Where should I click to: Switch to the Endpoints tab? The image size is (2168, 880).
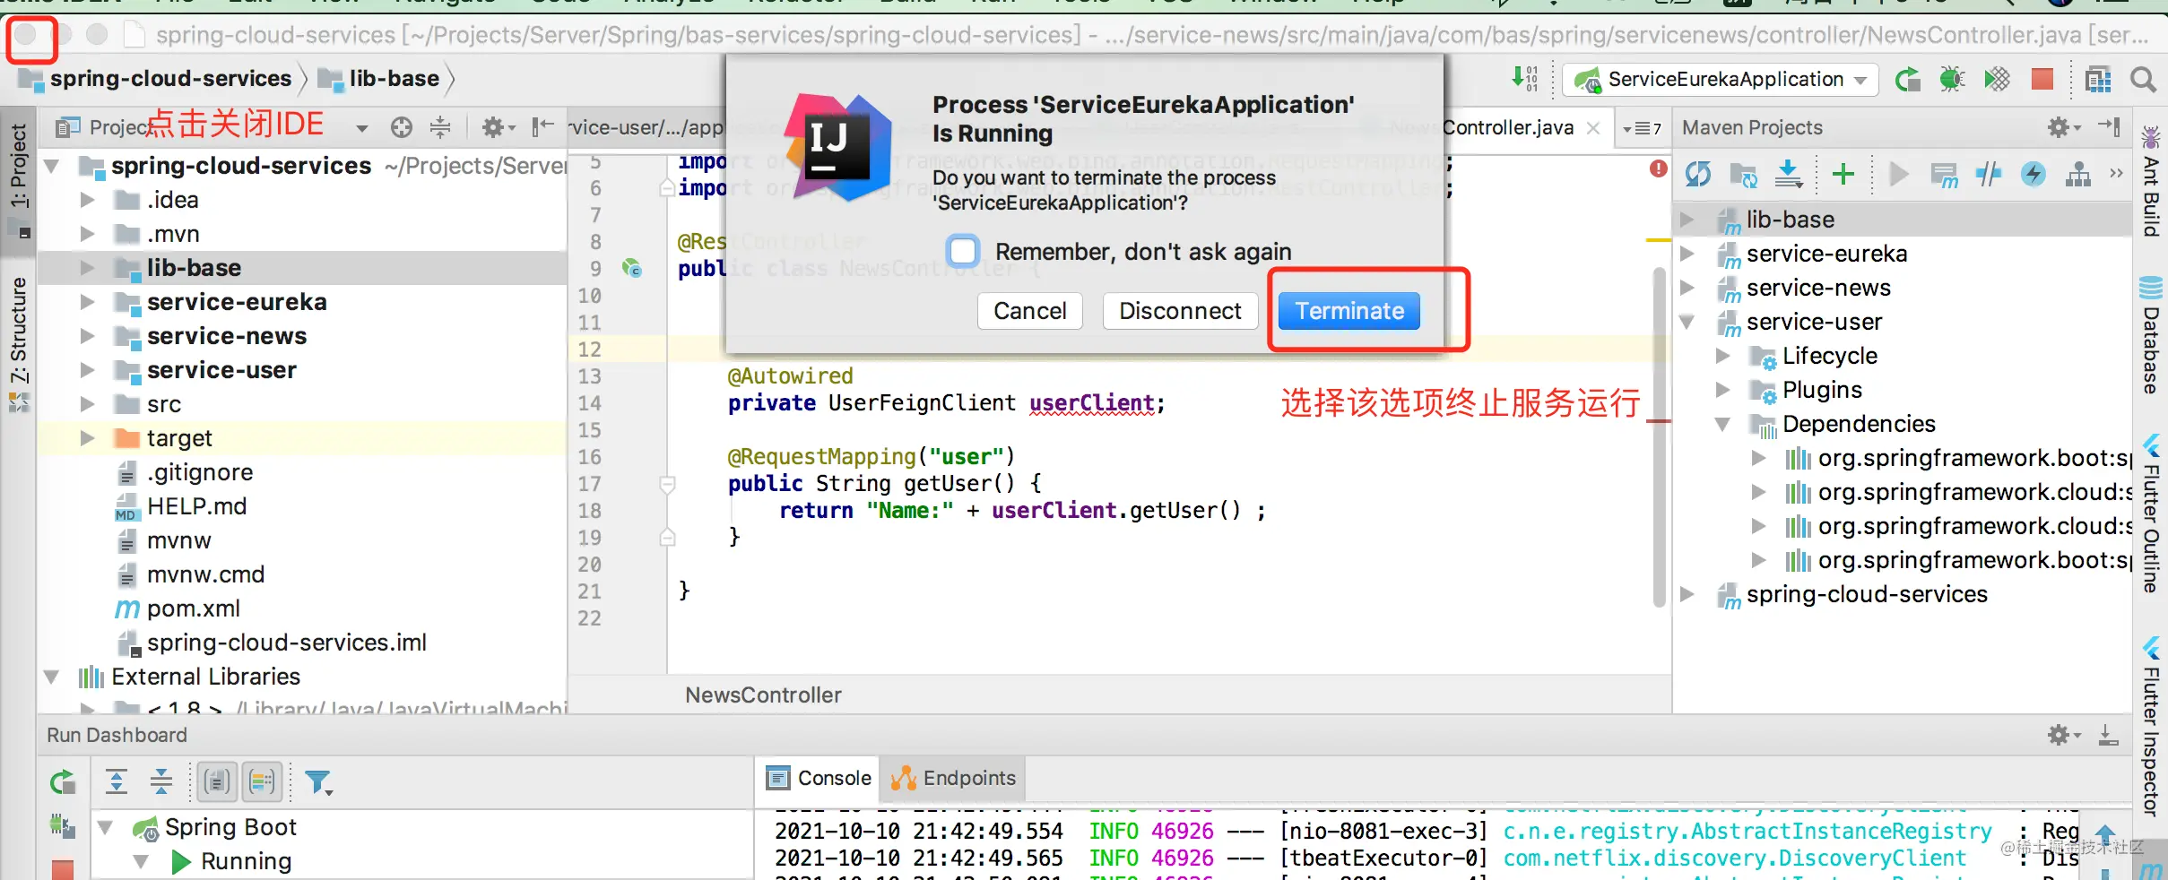click(x=953, y=778)
